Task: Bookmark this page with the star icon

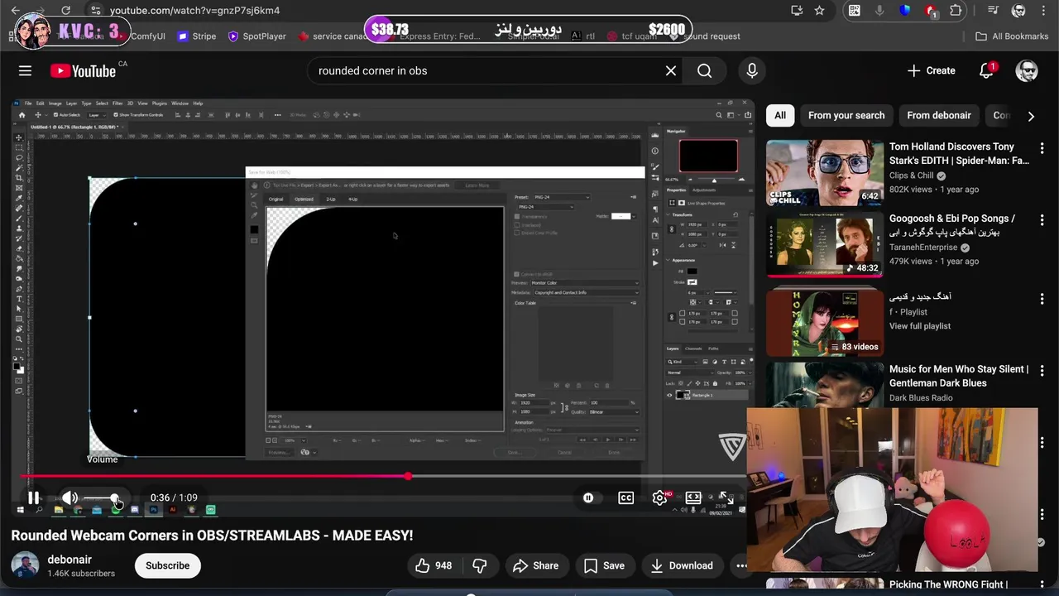Action: click(819, 11)
